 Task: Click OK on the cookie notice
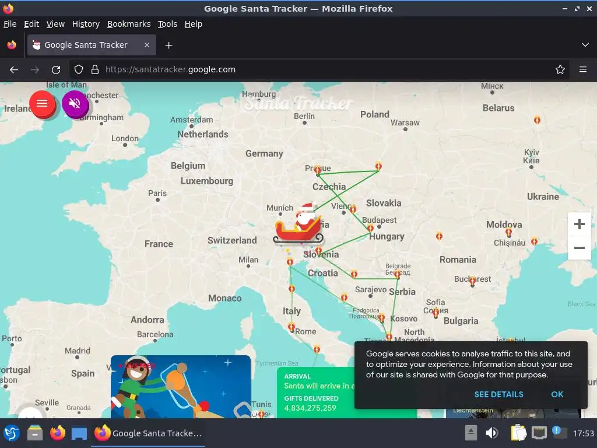[557, 394]
